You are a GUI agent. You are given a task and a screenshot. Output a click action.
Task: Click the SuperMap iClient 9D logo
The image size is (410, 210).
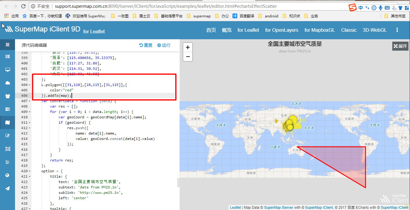43,29
